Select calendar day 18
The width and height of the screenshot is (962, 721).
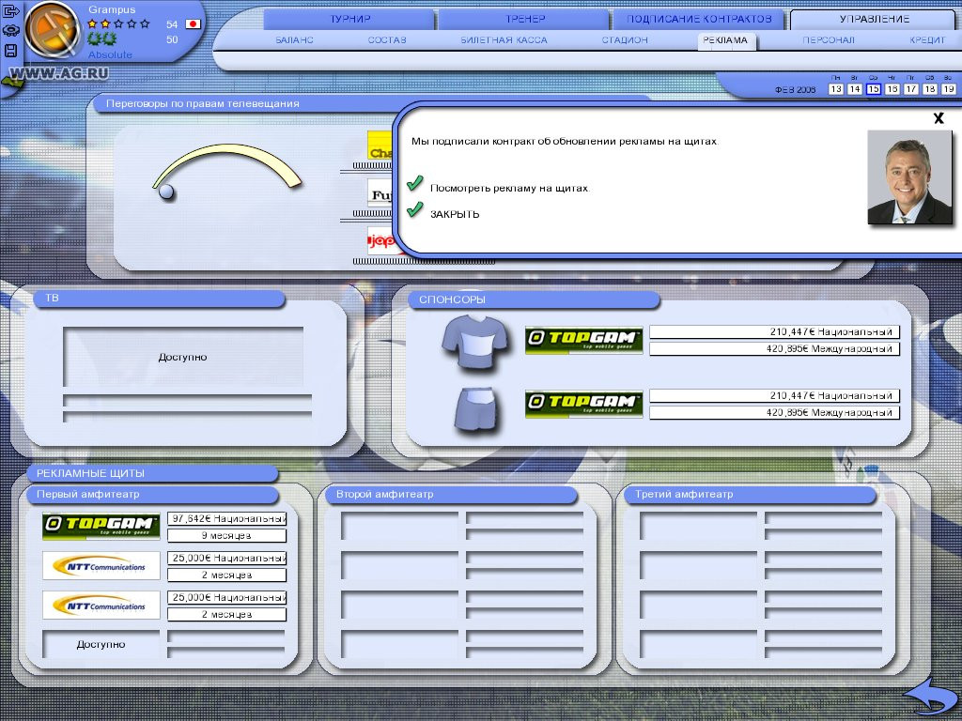click(x=930, y=89)
